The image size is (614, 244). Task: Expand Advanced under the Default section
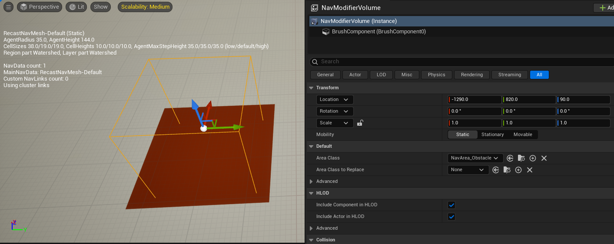coord(311,182)
